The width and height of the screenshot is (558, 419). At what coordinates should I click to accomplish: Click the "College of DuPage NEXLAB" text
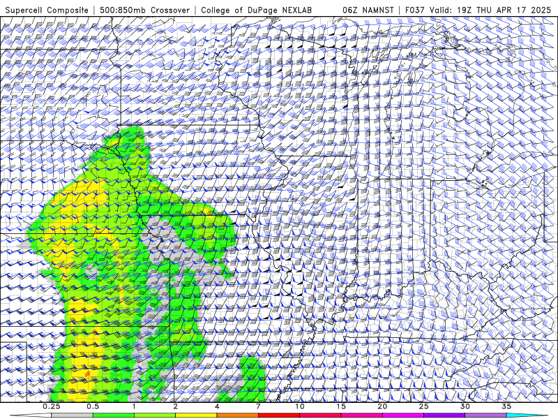click(x=256, y=10)
